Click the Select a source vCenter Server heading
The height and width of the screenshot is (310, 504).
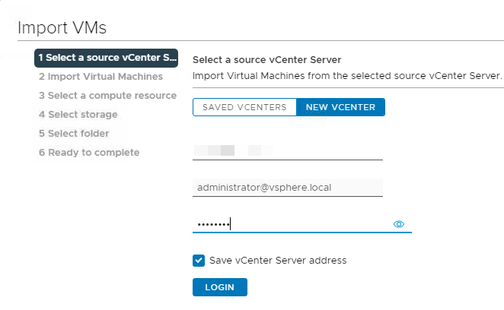coord(266,60)
